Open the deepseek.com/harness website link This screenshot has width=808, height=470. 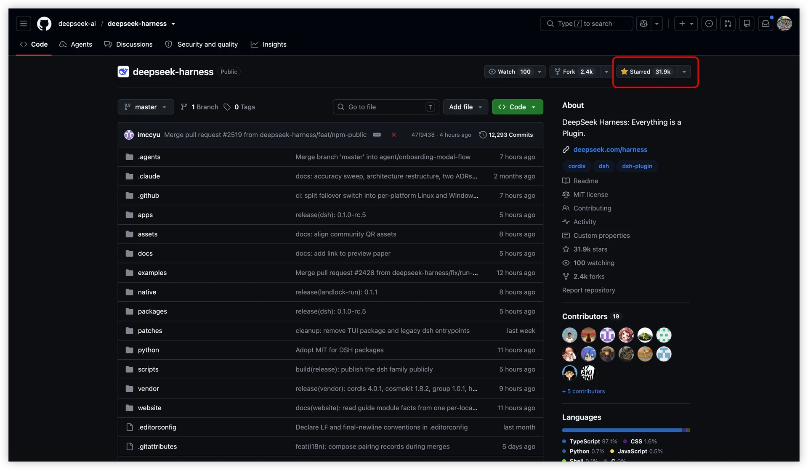610,149
